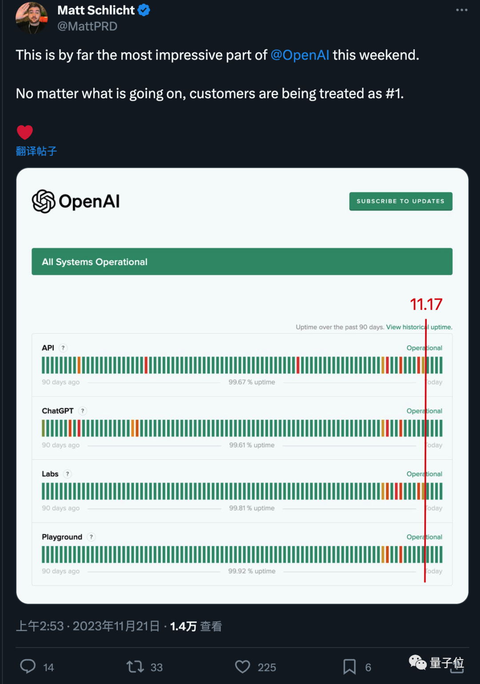Click the All Systems Operational banner
480x684 pixels.
point(242,262)
